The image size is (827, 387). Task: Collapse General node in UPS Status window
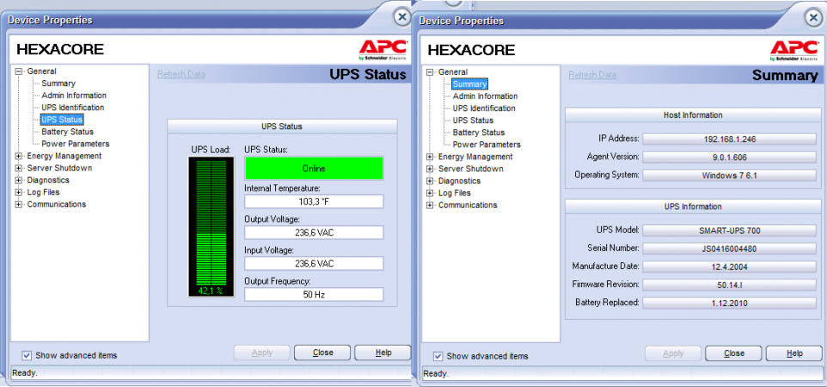(x=19, y=71)
